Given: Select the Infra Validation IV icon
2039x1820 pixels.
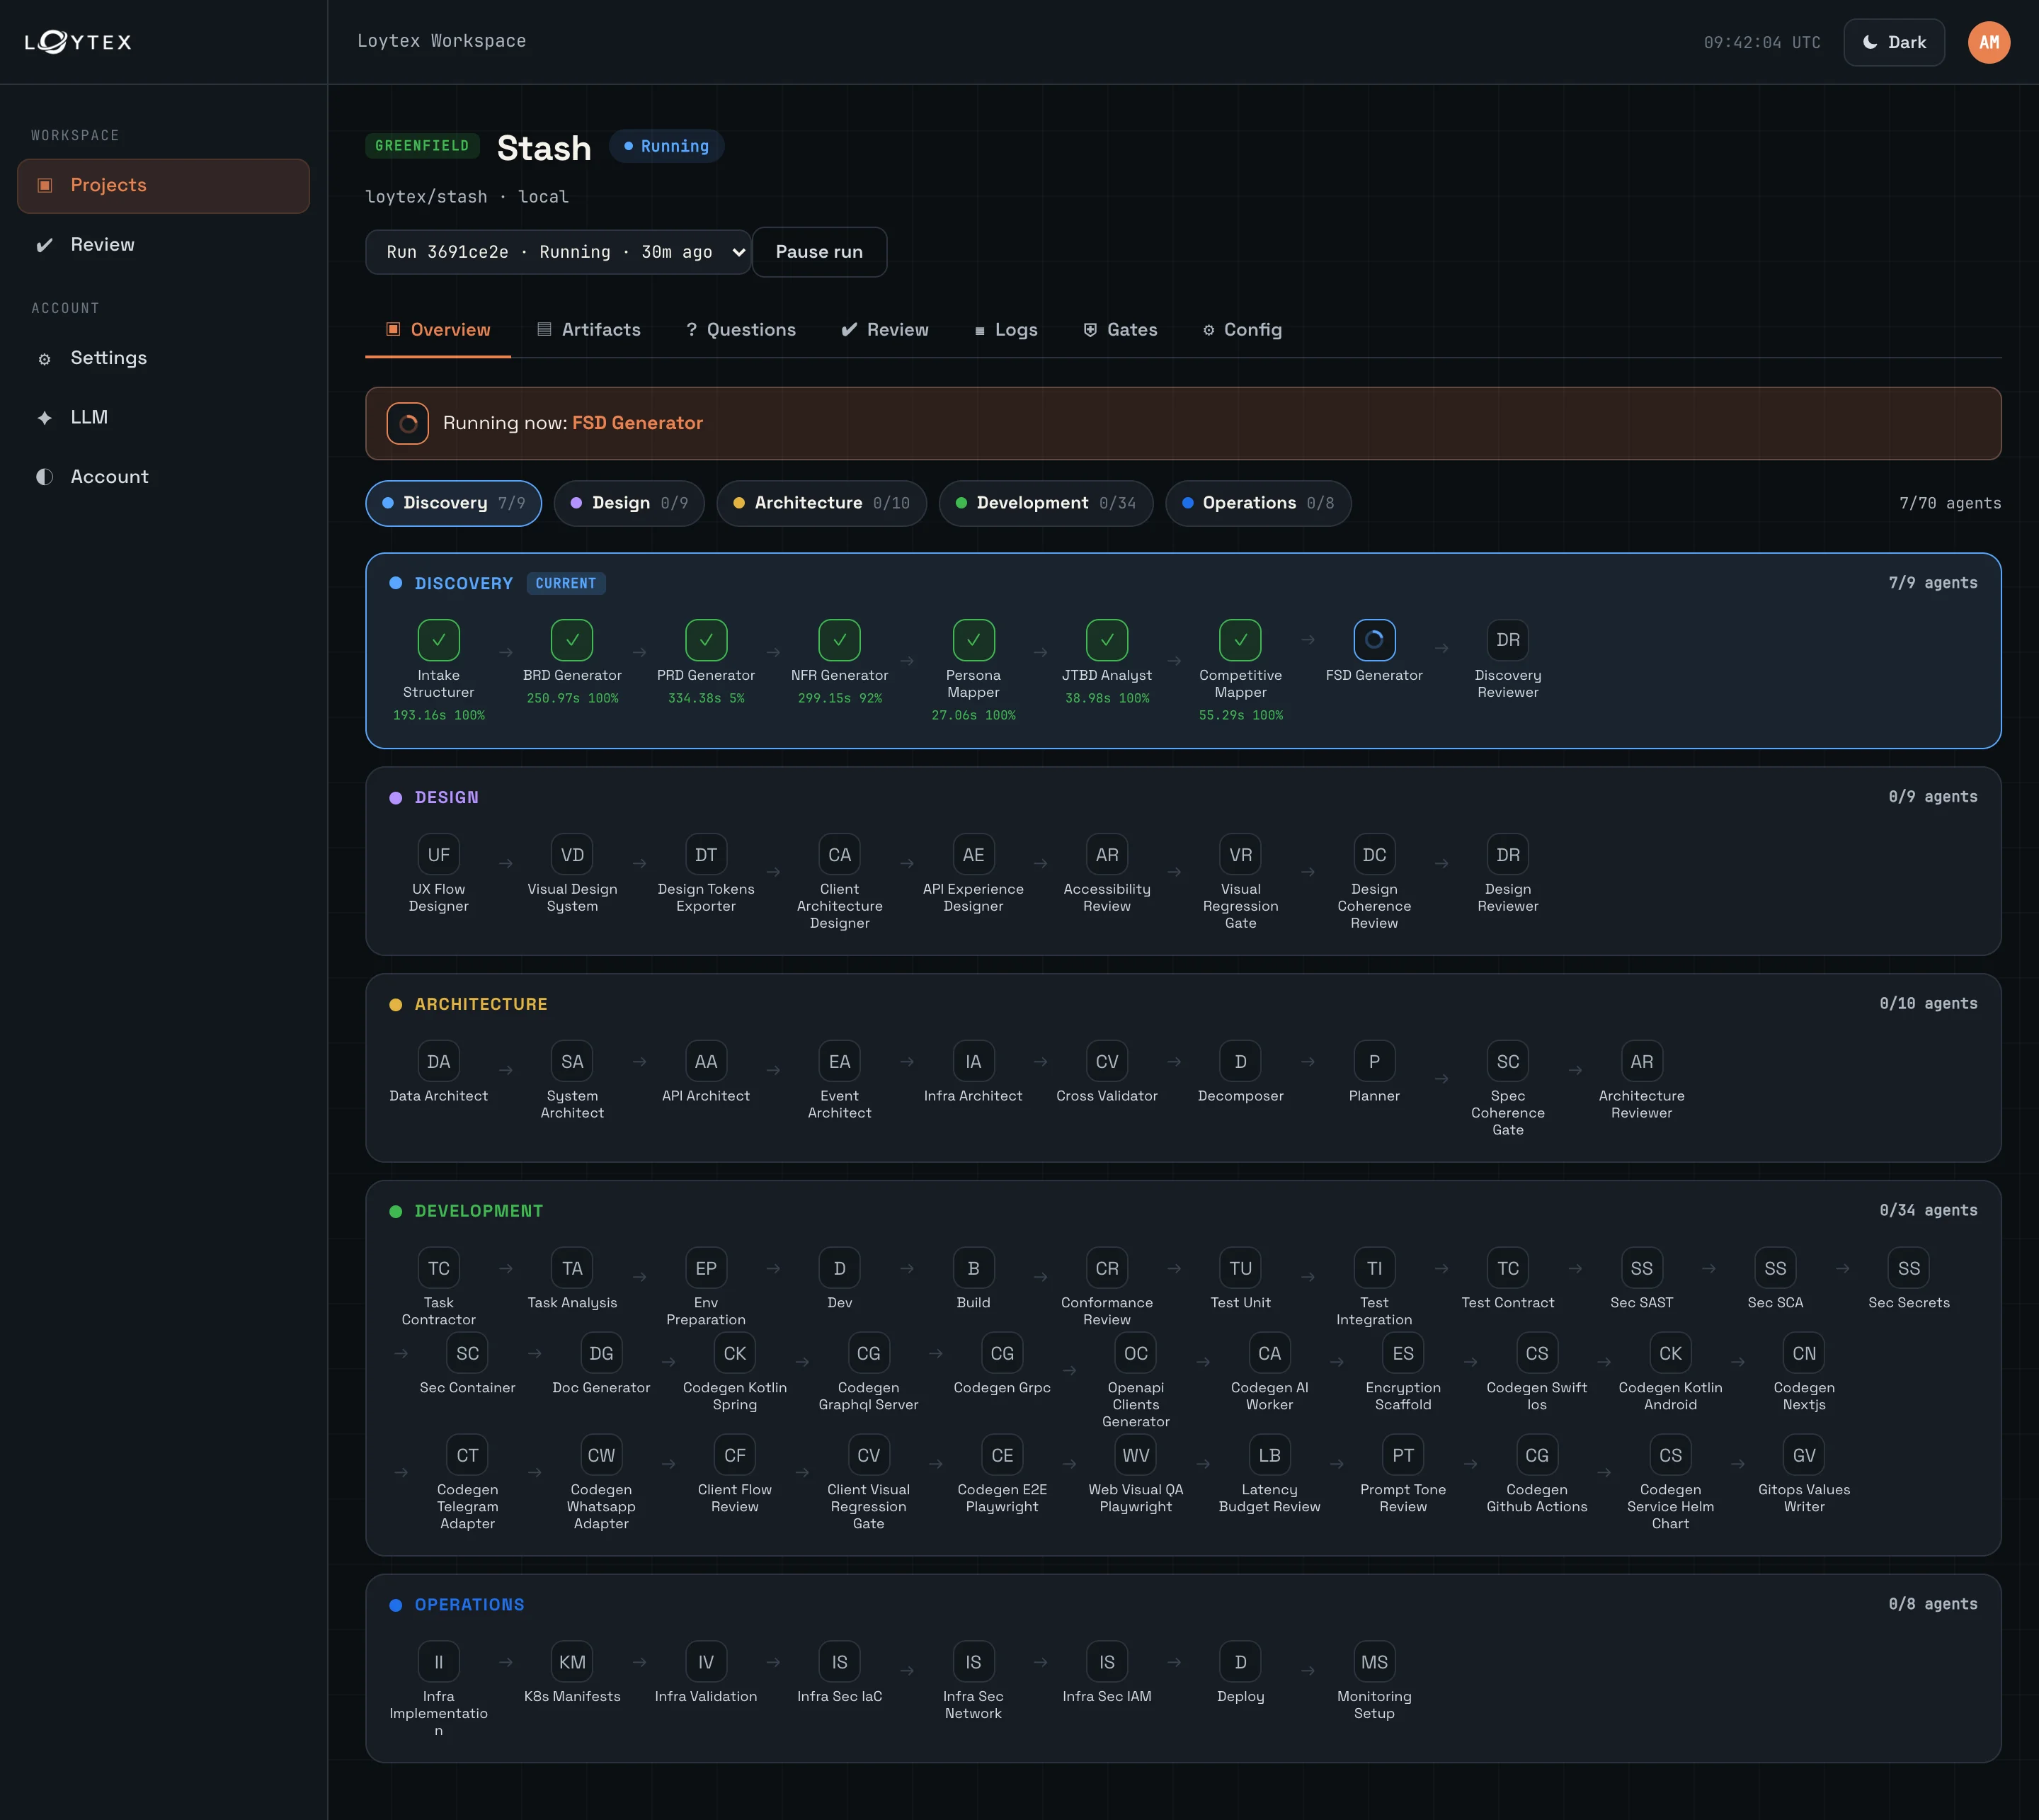Looking at the screenshot, I should point(706,1662).
